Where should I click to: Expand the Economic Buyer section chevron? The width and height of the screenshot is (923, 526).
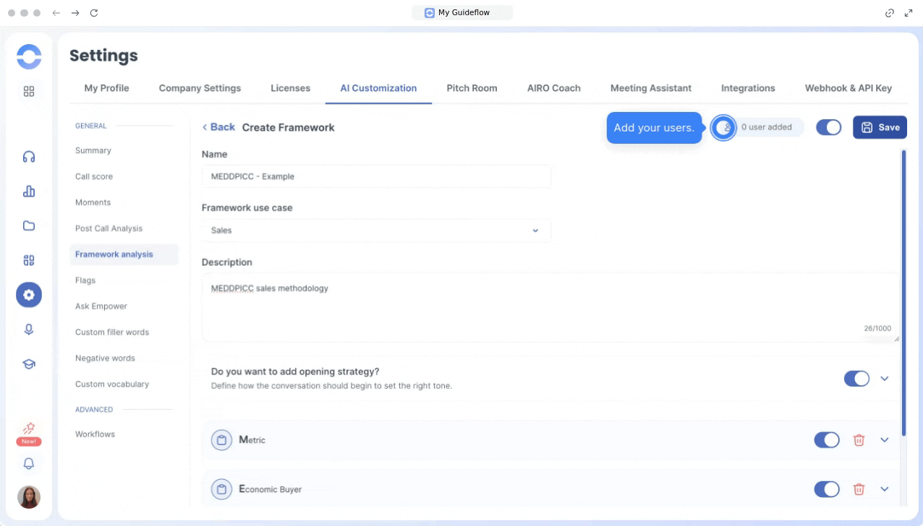coord(884,489)
